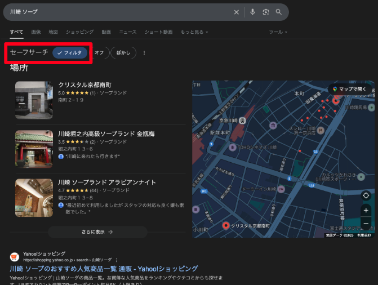Click the 京急川崎 station icon on map
Screen dimensions: 378x285
242,121
